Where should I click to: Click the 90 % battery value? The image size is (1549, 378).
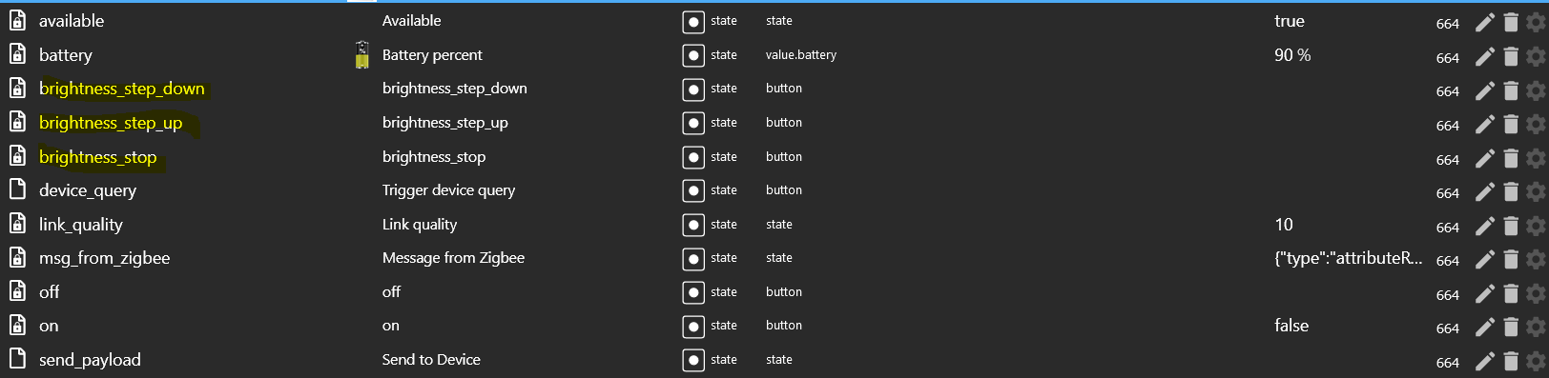[x=1292, y=55]
